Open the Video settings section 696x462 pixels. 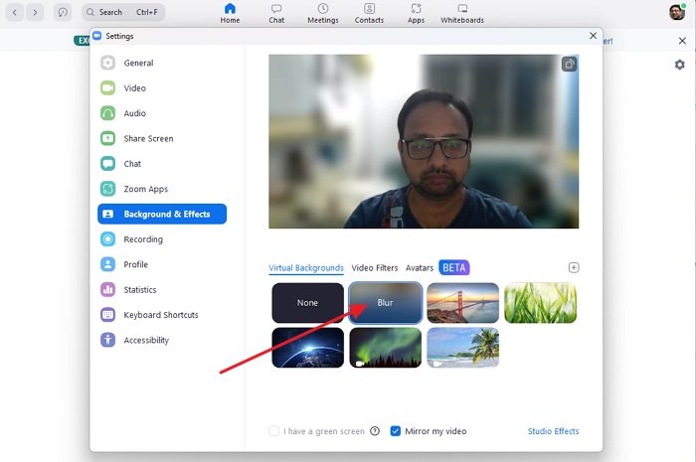click(135, 88)
